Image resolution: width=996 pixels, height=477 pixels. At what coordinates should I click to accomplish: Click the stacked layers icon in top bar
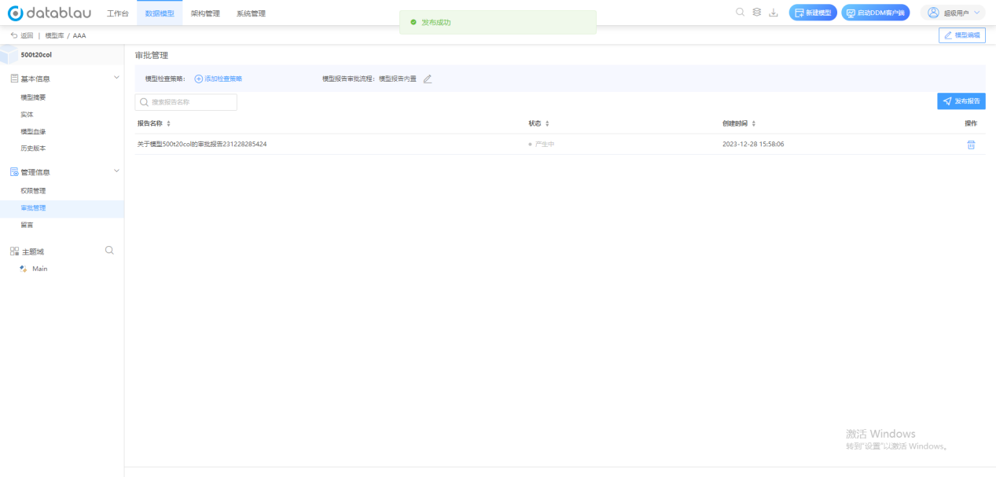tap(757, 12)
